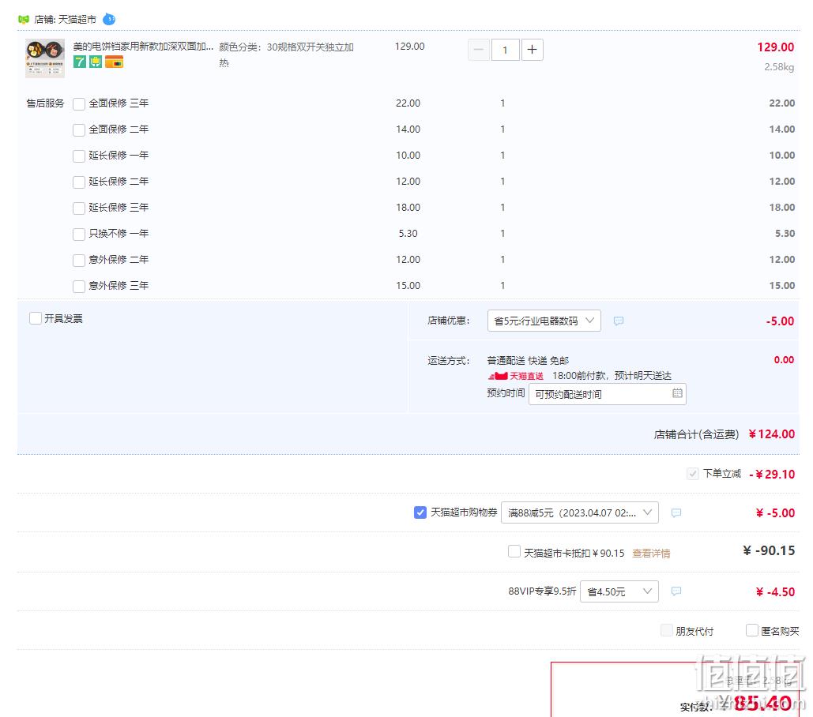Click the 可预约配送时间 input field
Screen dimensions: 813x717
607,394
